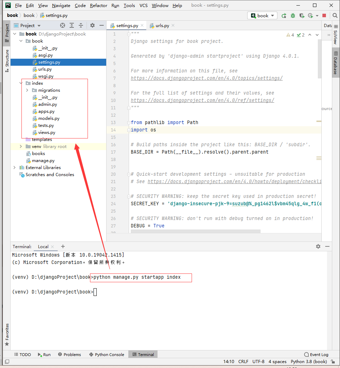Hide the Terminal panel with minus icon

(x=327, y=246)
